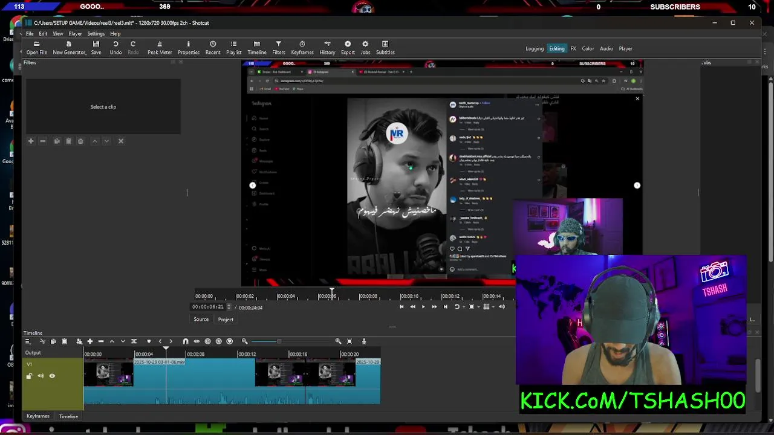The height and width of the screenshot is (435, 774).
Task: Open the View menu
Action: click(x=58, y=34)
